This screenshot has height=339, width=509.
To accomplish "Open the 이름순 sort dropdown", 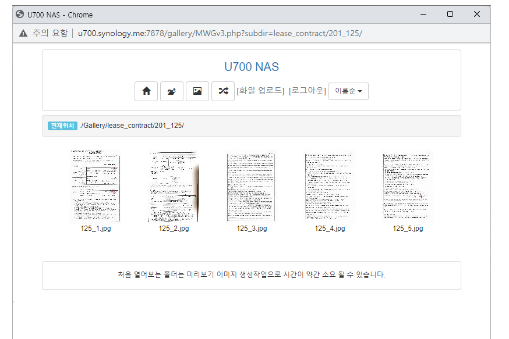I will pyautogui.click(x=348, y=91).
